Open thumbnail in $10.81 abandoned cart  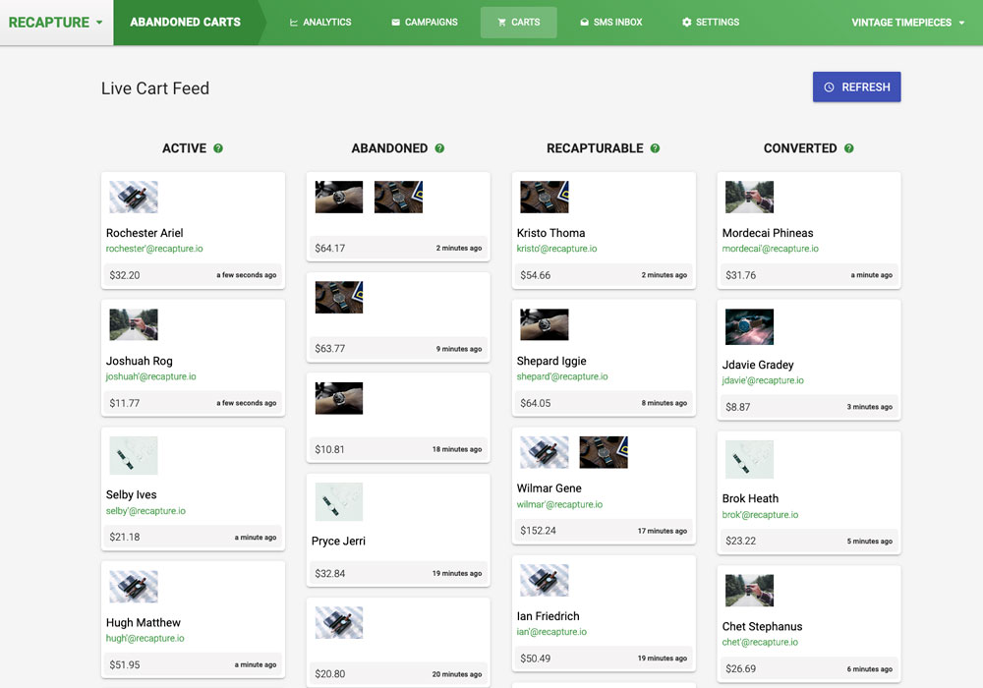point(339,398)
